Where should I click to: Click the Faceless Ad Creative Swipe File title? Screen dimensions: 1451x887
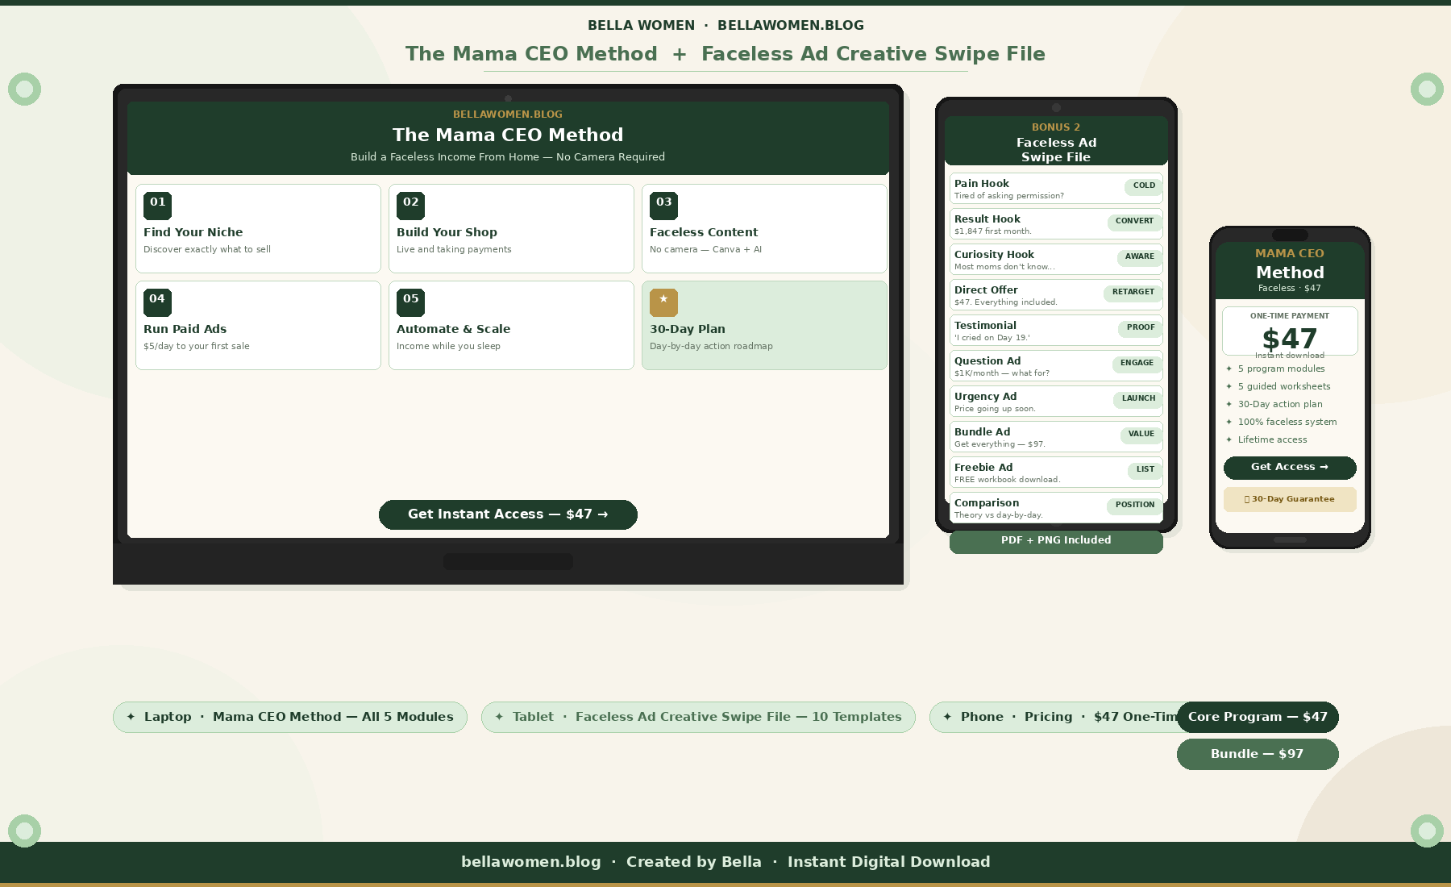873,54
